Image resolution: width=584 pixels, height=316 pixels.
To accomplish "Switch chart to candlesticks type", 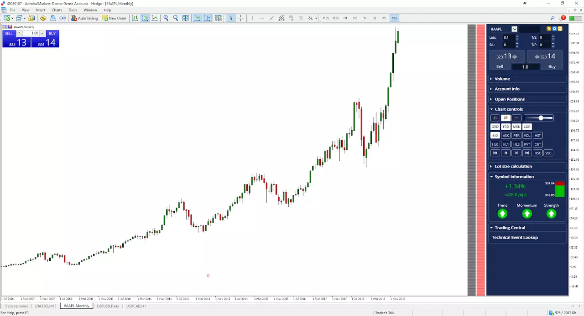I will (x=145, y=18).
